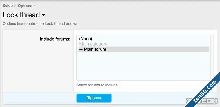This screenshot has height=107, width=220.
Task: Click the Include forums field label
Action: [x=55, y=39]
